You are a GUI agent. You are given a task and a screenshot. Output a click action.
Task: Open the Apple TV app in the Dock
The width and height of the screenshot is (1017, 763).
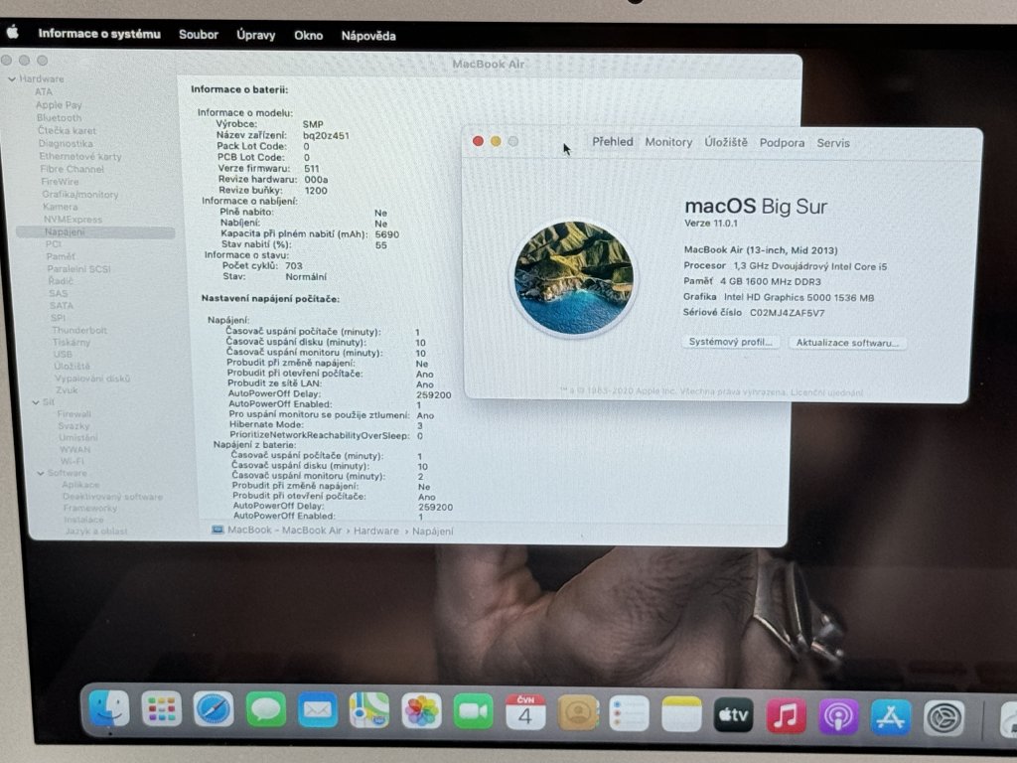pyautogui.click(x=733, y=716)
